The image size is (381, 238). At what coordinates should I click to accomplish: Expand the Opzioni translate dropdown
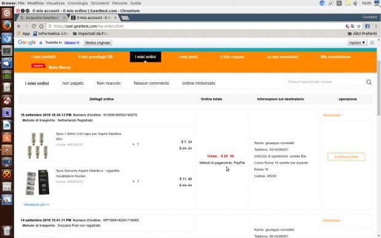coord(357,43)
